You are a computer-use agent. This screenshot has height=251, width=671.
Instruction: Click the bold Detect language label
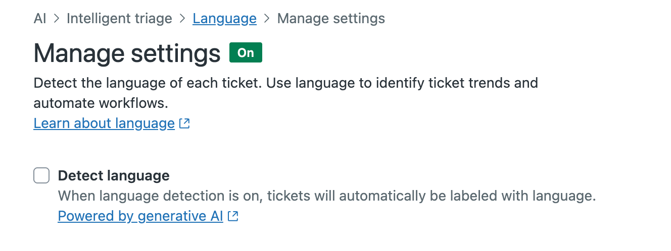pos(114,175)
